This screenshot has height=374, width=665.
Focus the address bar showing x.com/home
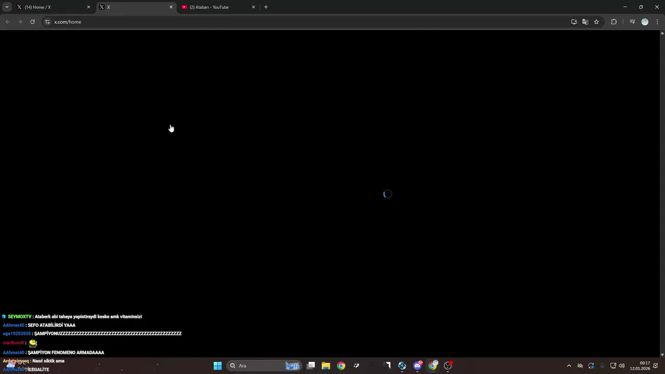[x=307, y=22]
